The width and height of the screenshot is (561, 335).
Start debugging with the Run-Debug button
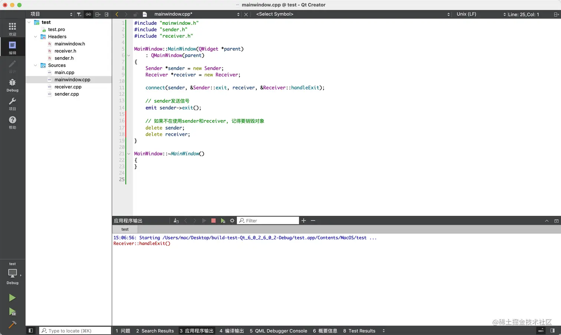tap(12, 312)
